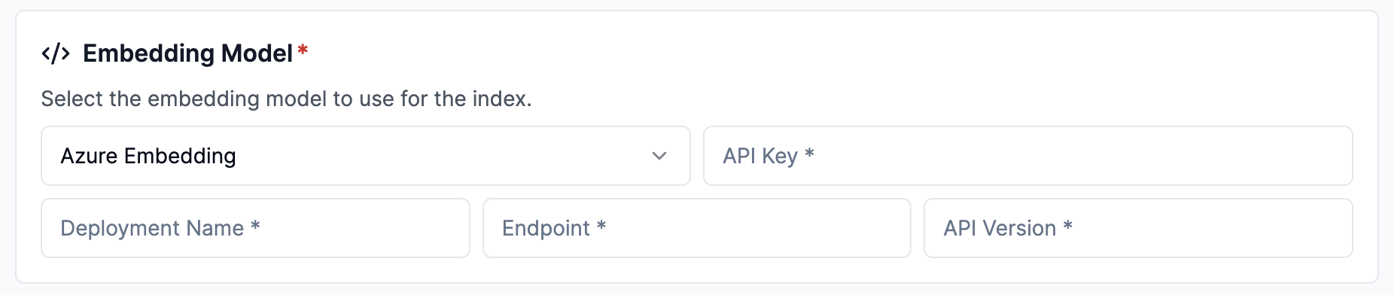Click the 'Deployment Name' placeholder text
Screen dimensions: 1394x295
pyautogui.click(x=152, y=228)
